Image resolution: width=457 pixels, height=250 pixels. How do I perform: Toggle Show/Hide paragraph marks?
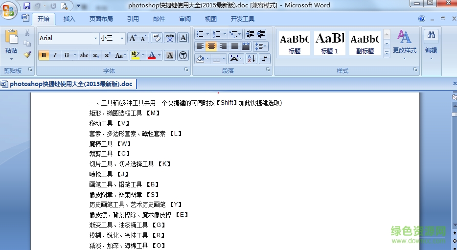coord(265,59)
